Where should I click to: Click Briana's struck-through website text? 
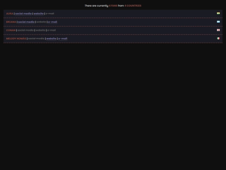coord(41,22)
